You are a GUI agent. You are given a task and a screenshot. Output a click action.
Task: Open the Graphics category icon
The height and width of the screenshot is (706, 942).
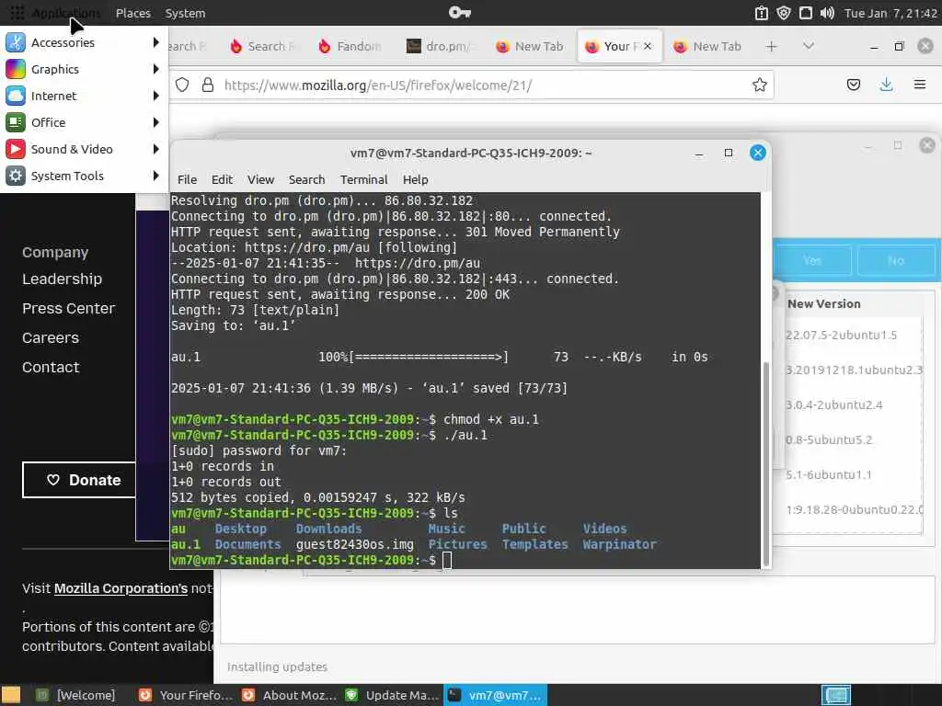[x=16, y=69]
